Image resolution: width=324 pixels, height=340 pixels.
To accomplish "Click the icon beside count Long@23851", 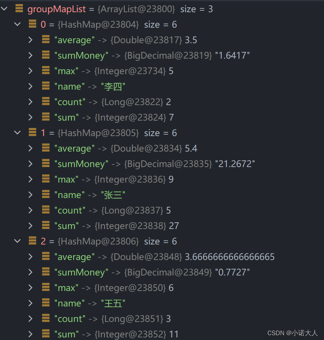I will click(46, 318).
